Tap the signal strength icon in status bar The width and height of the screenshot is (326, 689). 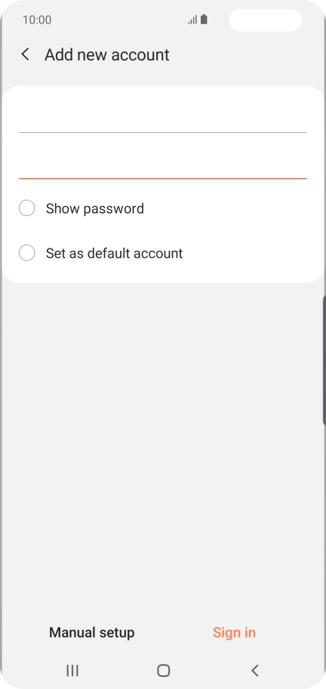point(192,20)
